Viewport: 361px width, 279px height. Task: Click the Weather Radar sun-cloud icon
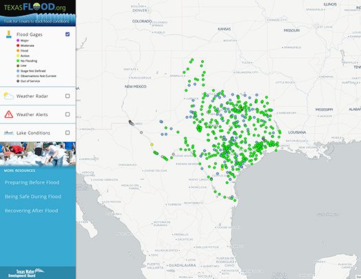[x=9, y=96]
